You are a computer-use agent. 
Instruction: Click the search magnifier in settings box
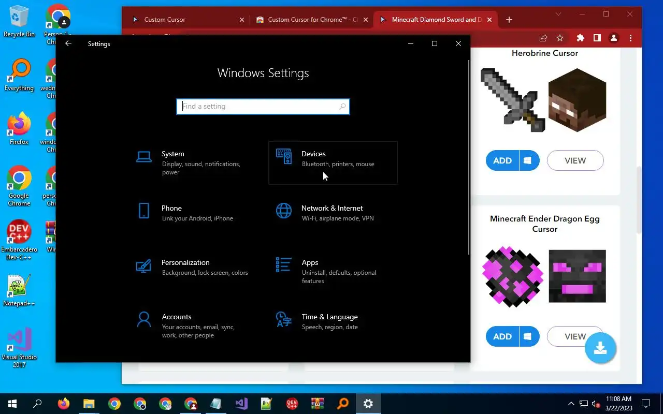[x=342, y=107]
